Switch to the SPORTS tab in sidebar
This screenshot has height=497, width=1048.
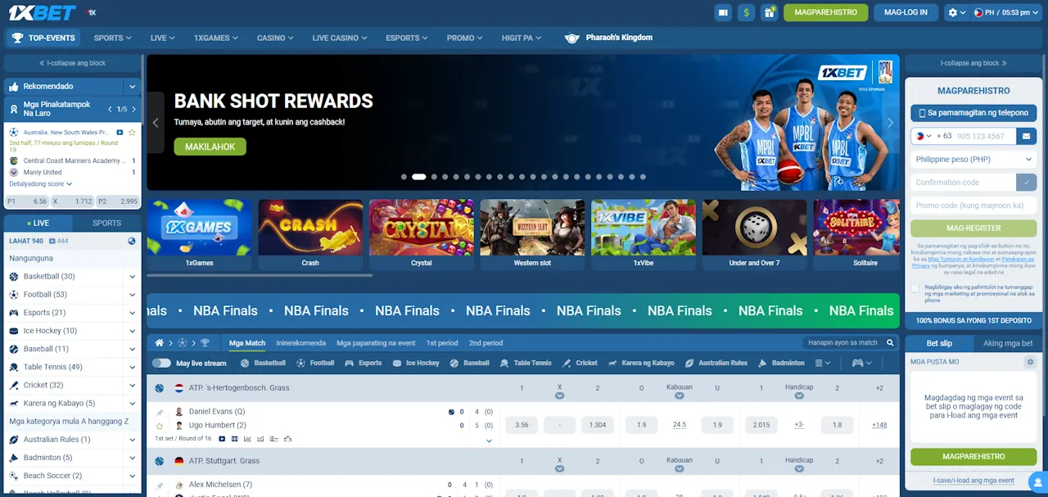coord(106,223)
